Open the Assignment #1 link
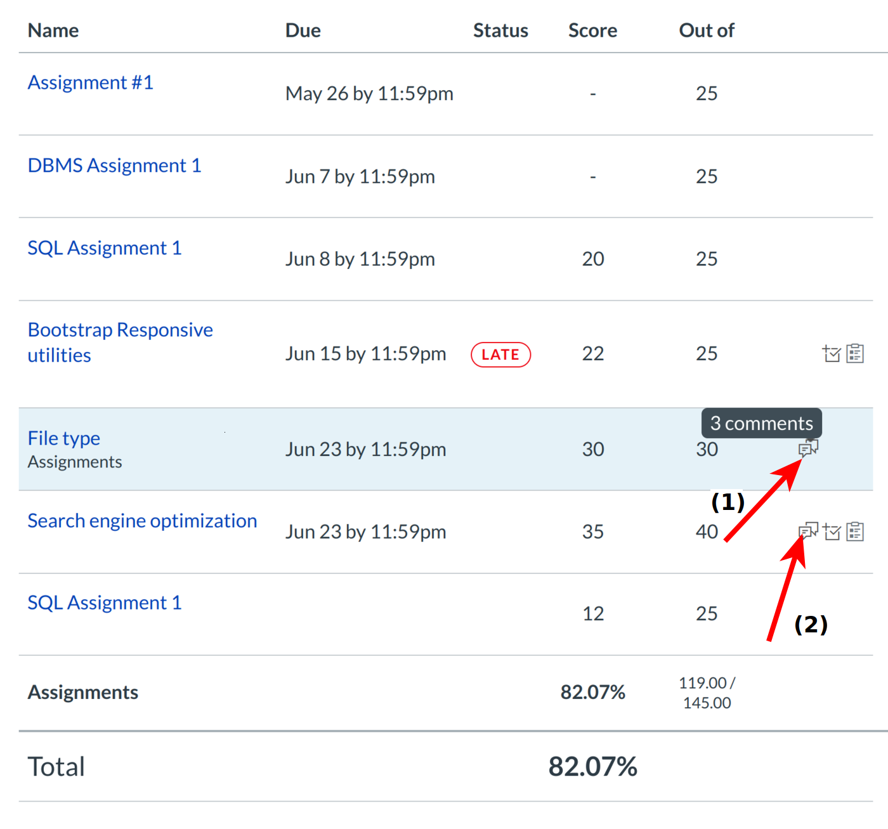Screen dimensions: 888x829 91,82
